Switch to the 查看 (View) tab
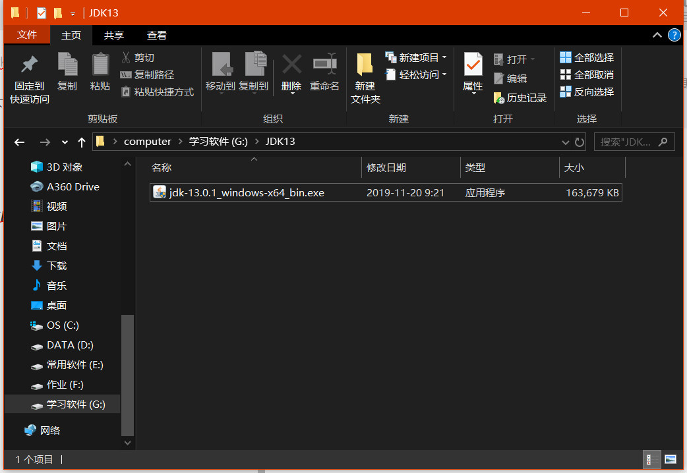The image size is (687, 473). (x=156, y=36)
